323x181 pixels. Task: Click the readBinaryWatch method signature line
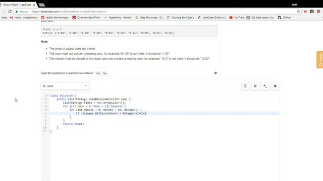coord(93,100)
